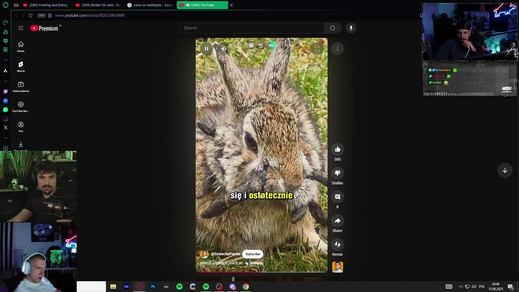The width and height of the screenshot is (519, 292).
Task: Open Instagram in Opera sidebar
Action: pyautogui.click(x=5, y=118)
